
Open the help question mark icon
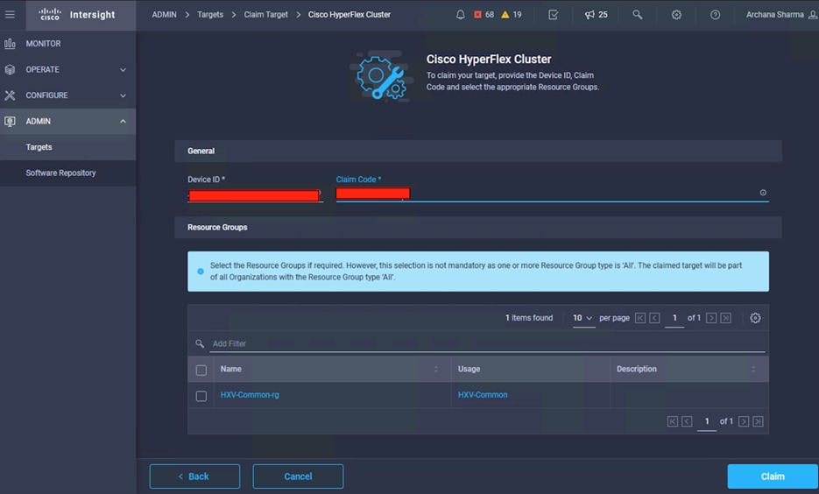click(715, 15)
